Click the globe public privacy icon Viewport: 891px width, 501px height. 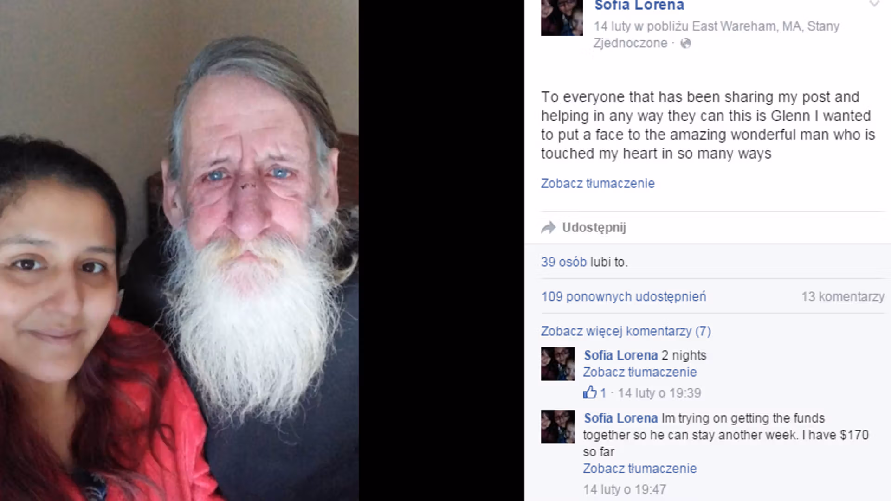685,43
